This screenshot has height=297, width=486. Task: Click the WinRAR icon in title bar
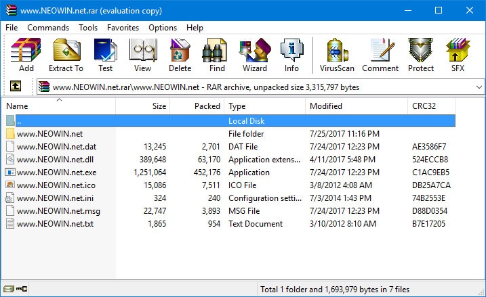[12, 10]
